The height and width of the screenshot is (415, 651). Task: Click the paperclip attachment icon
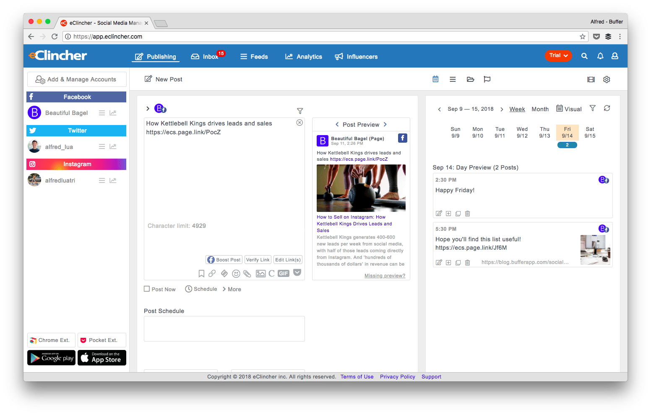coord(247,274)
